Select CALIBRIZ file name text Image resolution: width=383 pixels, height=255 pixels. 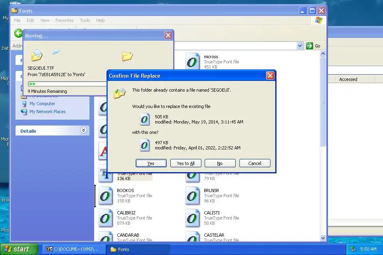[x=126, y=213]
